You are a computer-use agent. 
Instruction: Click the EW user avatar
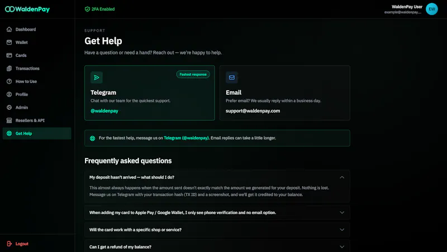pos(431,9)
